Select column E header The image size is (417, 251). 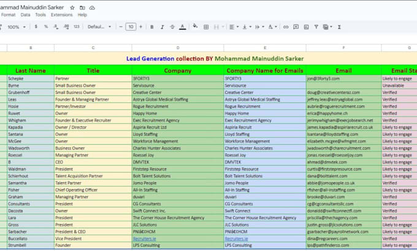tap(265, 48)
